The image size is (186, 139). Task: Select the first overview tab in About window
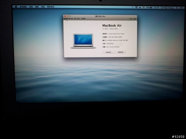66,19
